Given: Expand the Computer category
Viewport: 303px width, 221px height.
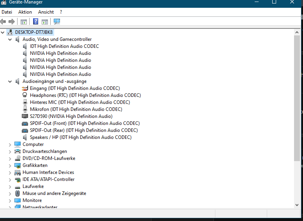Looking at the screenshot, I should pos(10,145).
